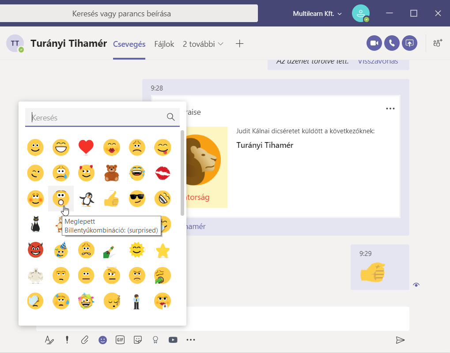Start an audio call

pyautogui.click(x=392, y=43)
